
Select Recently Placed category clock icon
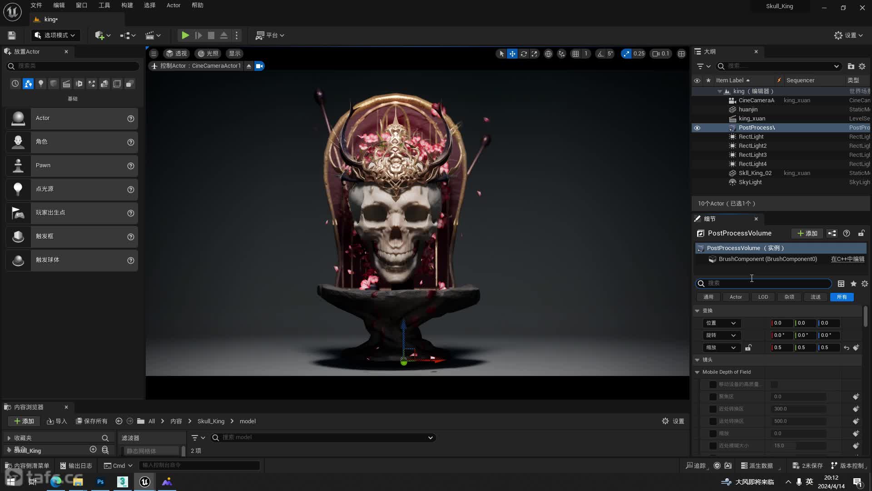coord(15,84)
